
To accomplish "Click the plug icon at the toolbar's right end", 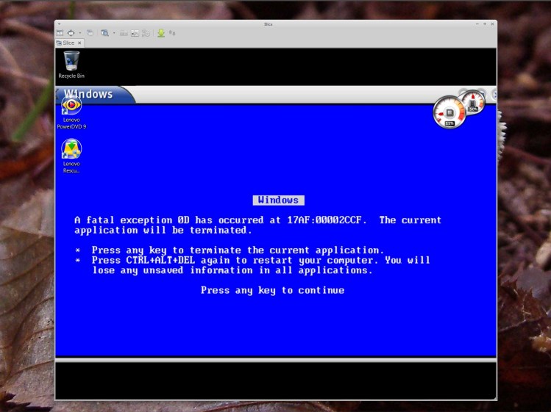I will [x=172, y=33].
